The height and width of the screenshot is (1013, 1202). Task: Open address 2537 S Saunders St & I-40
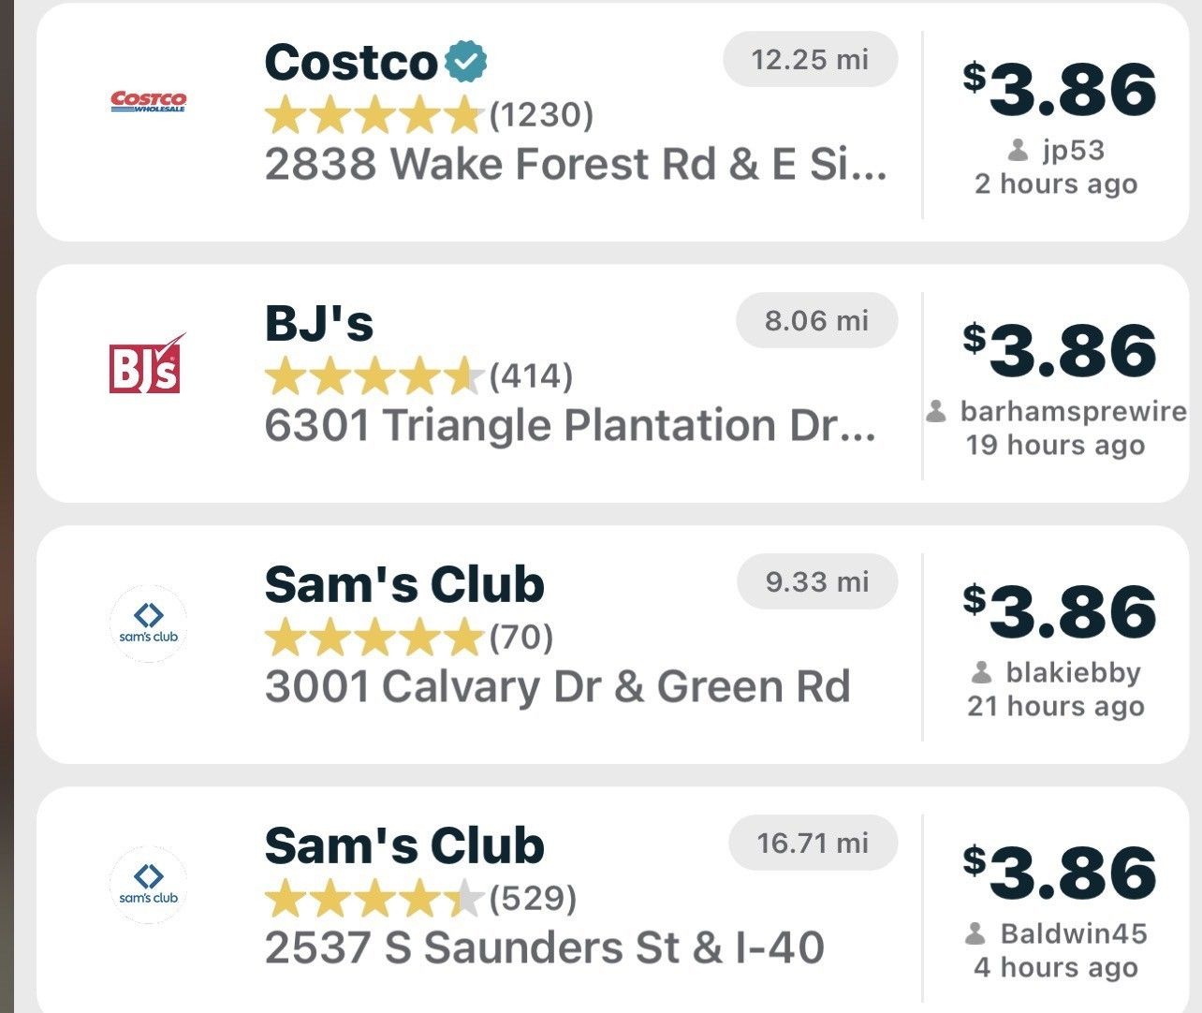[x=545, y=947]
